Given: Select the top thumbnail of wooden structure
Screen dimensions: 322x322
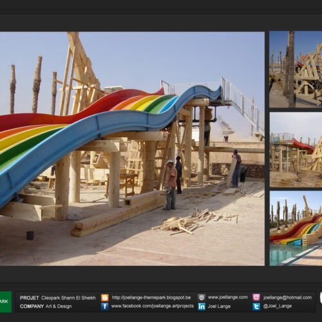Looking at the screenshot, I should [296, 70].
